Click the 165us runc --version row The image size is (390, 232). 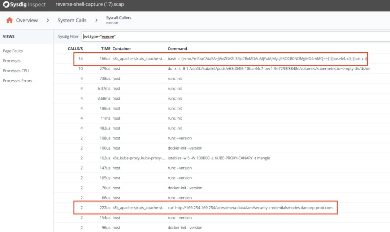[x=222, y=178]
